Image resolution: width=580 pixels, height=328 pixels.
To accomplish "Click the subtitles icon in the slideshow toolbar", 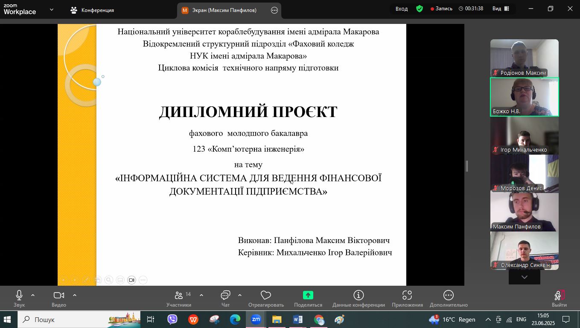I will [120, 280].
